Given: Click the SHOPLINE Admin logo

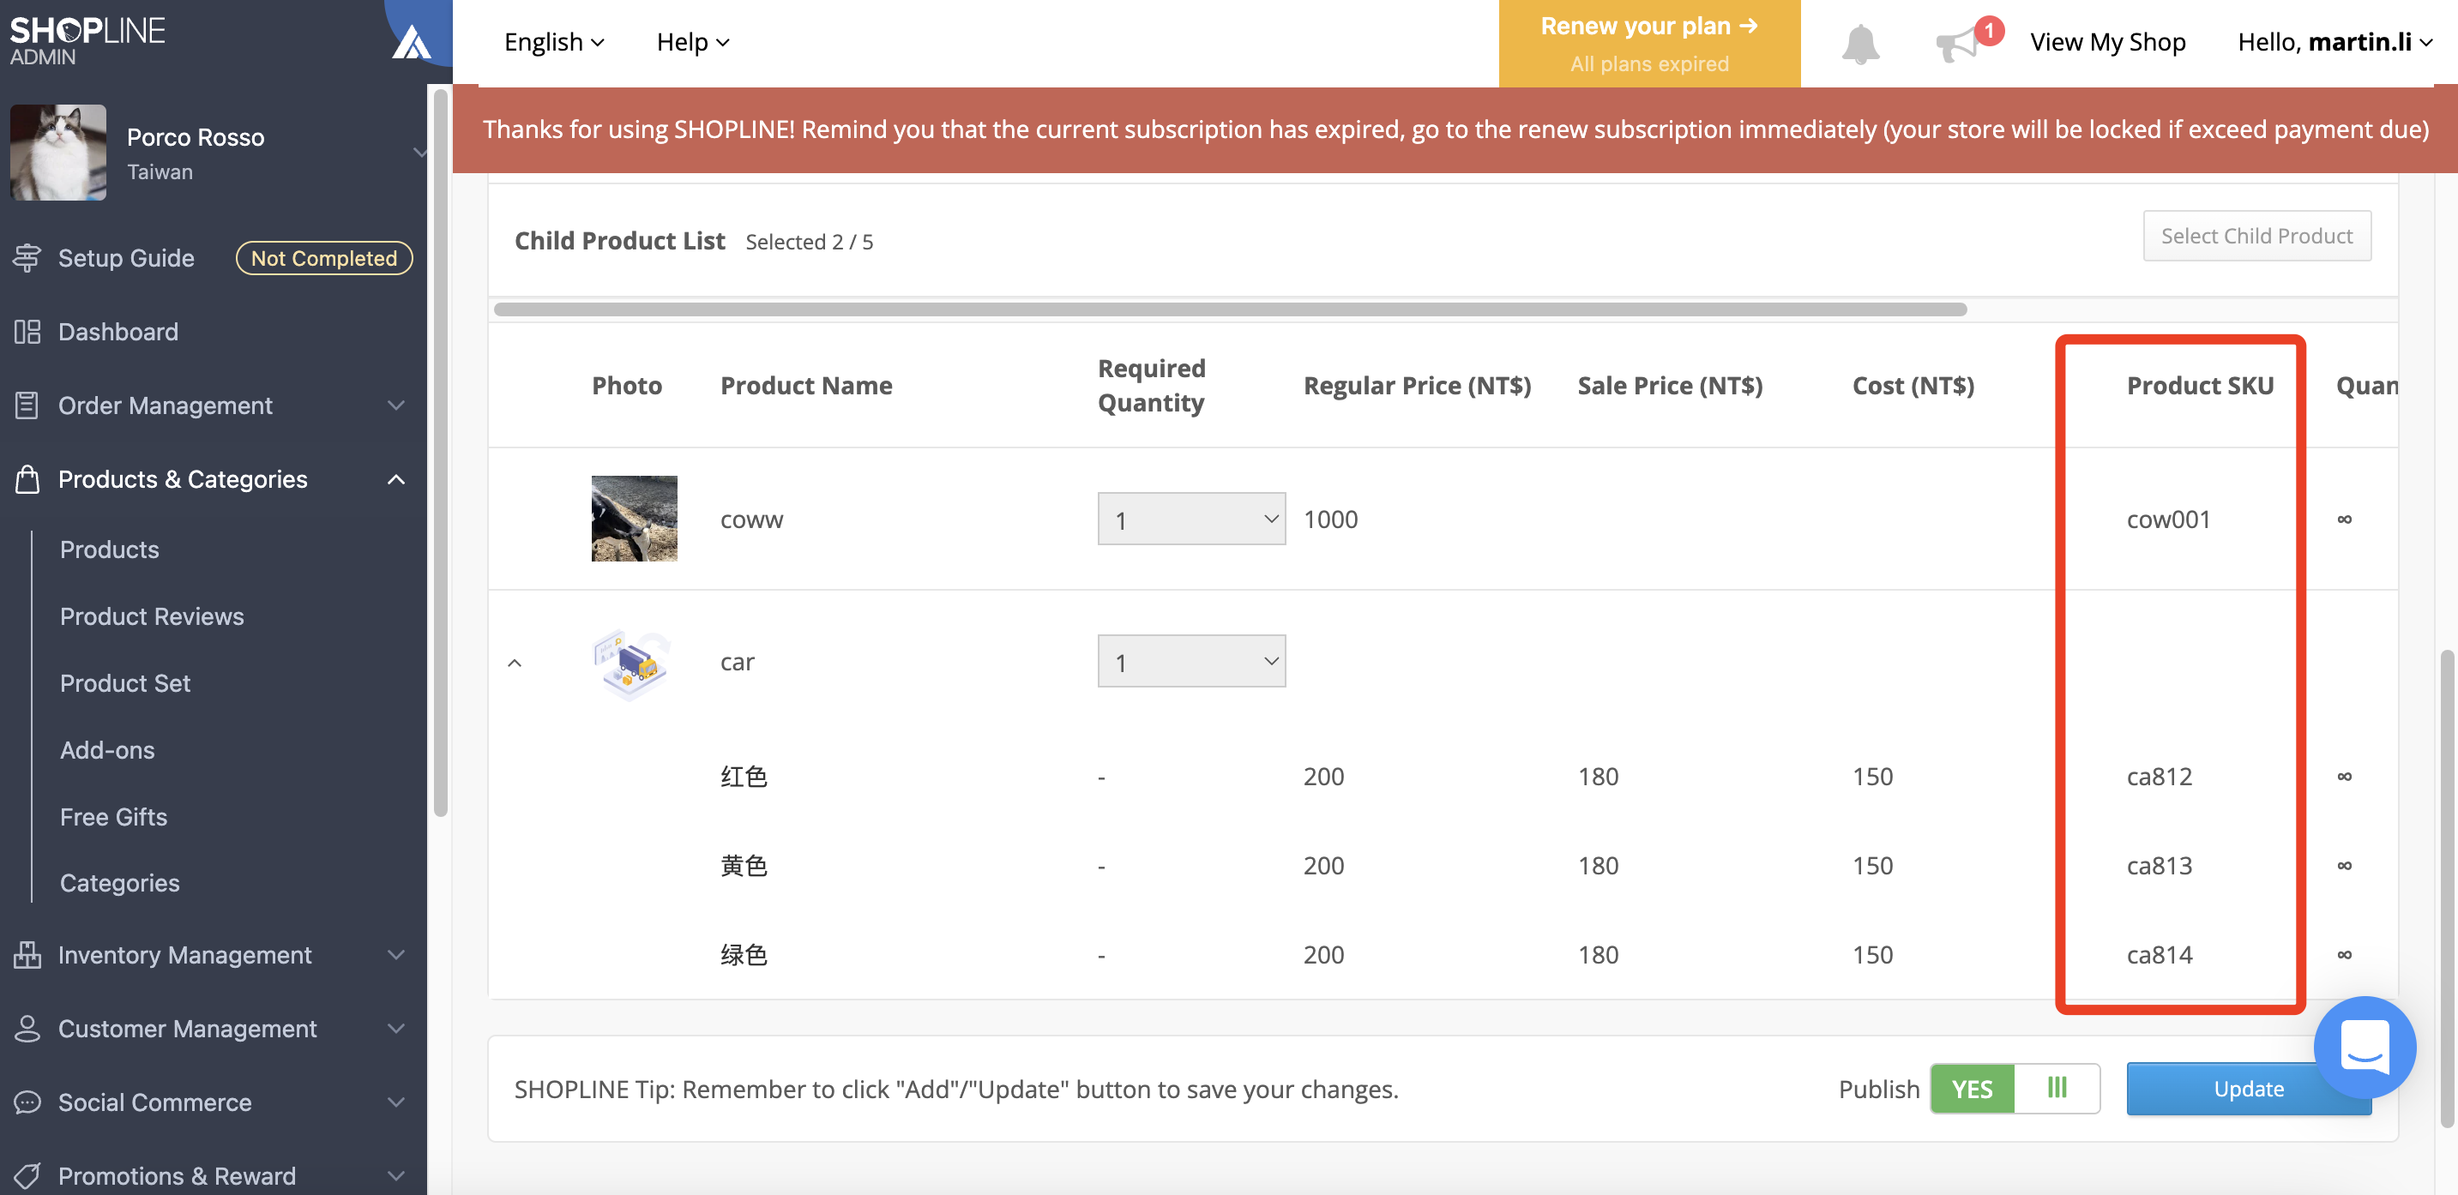Looking at the screenshot, I should click(87, 40).
